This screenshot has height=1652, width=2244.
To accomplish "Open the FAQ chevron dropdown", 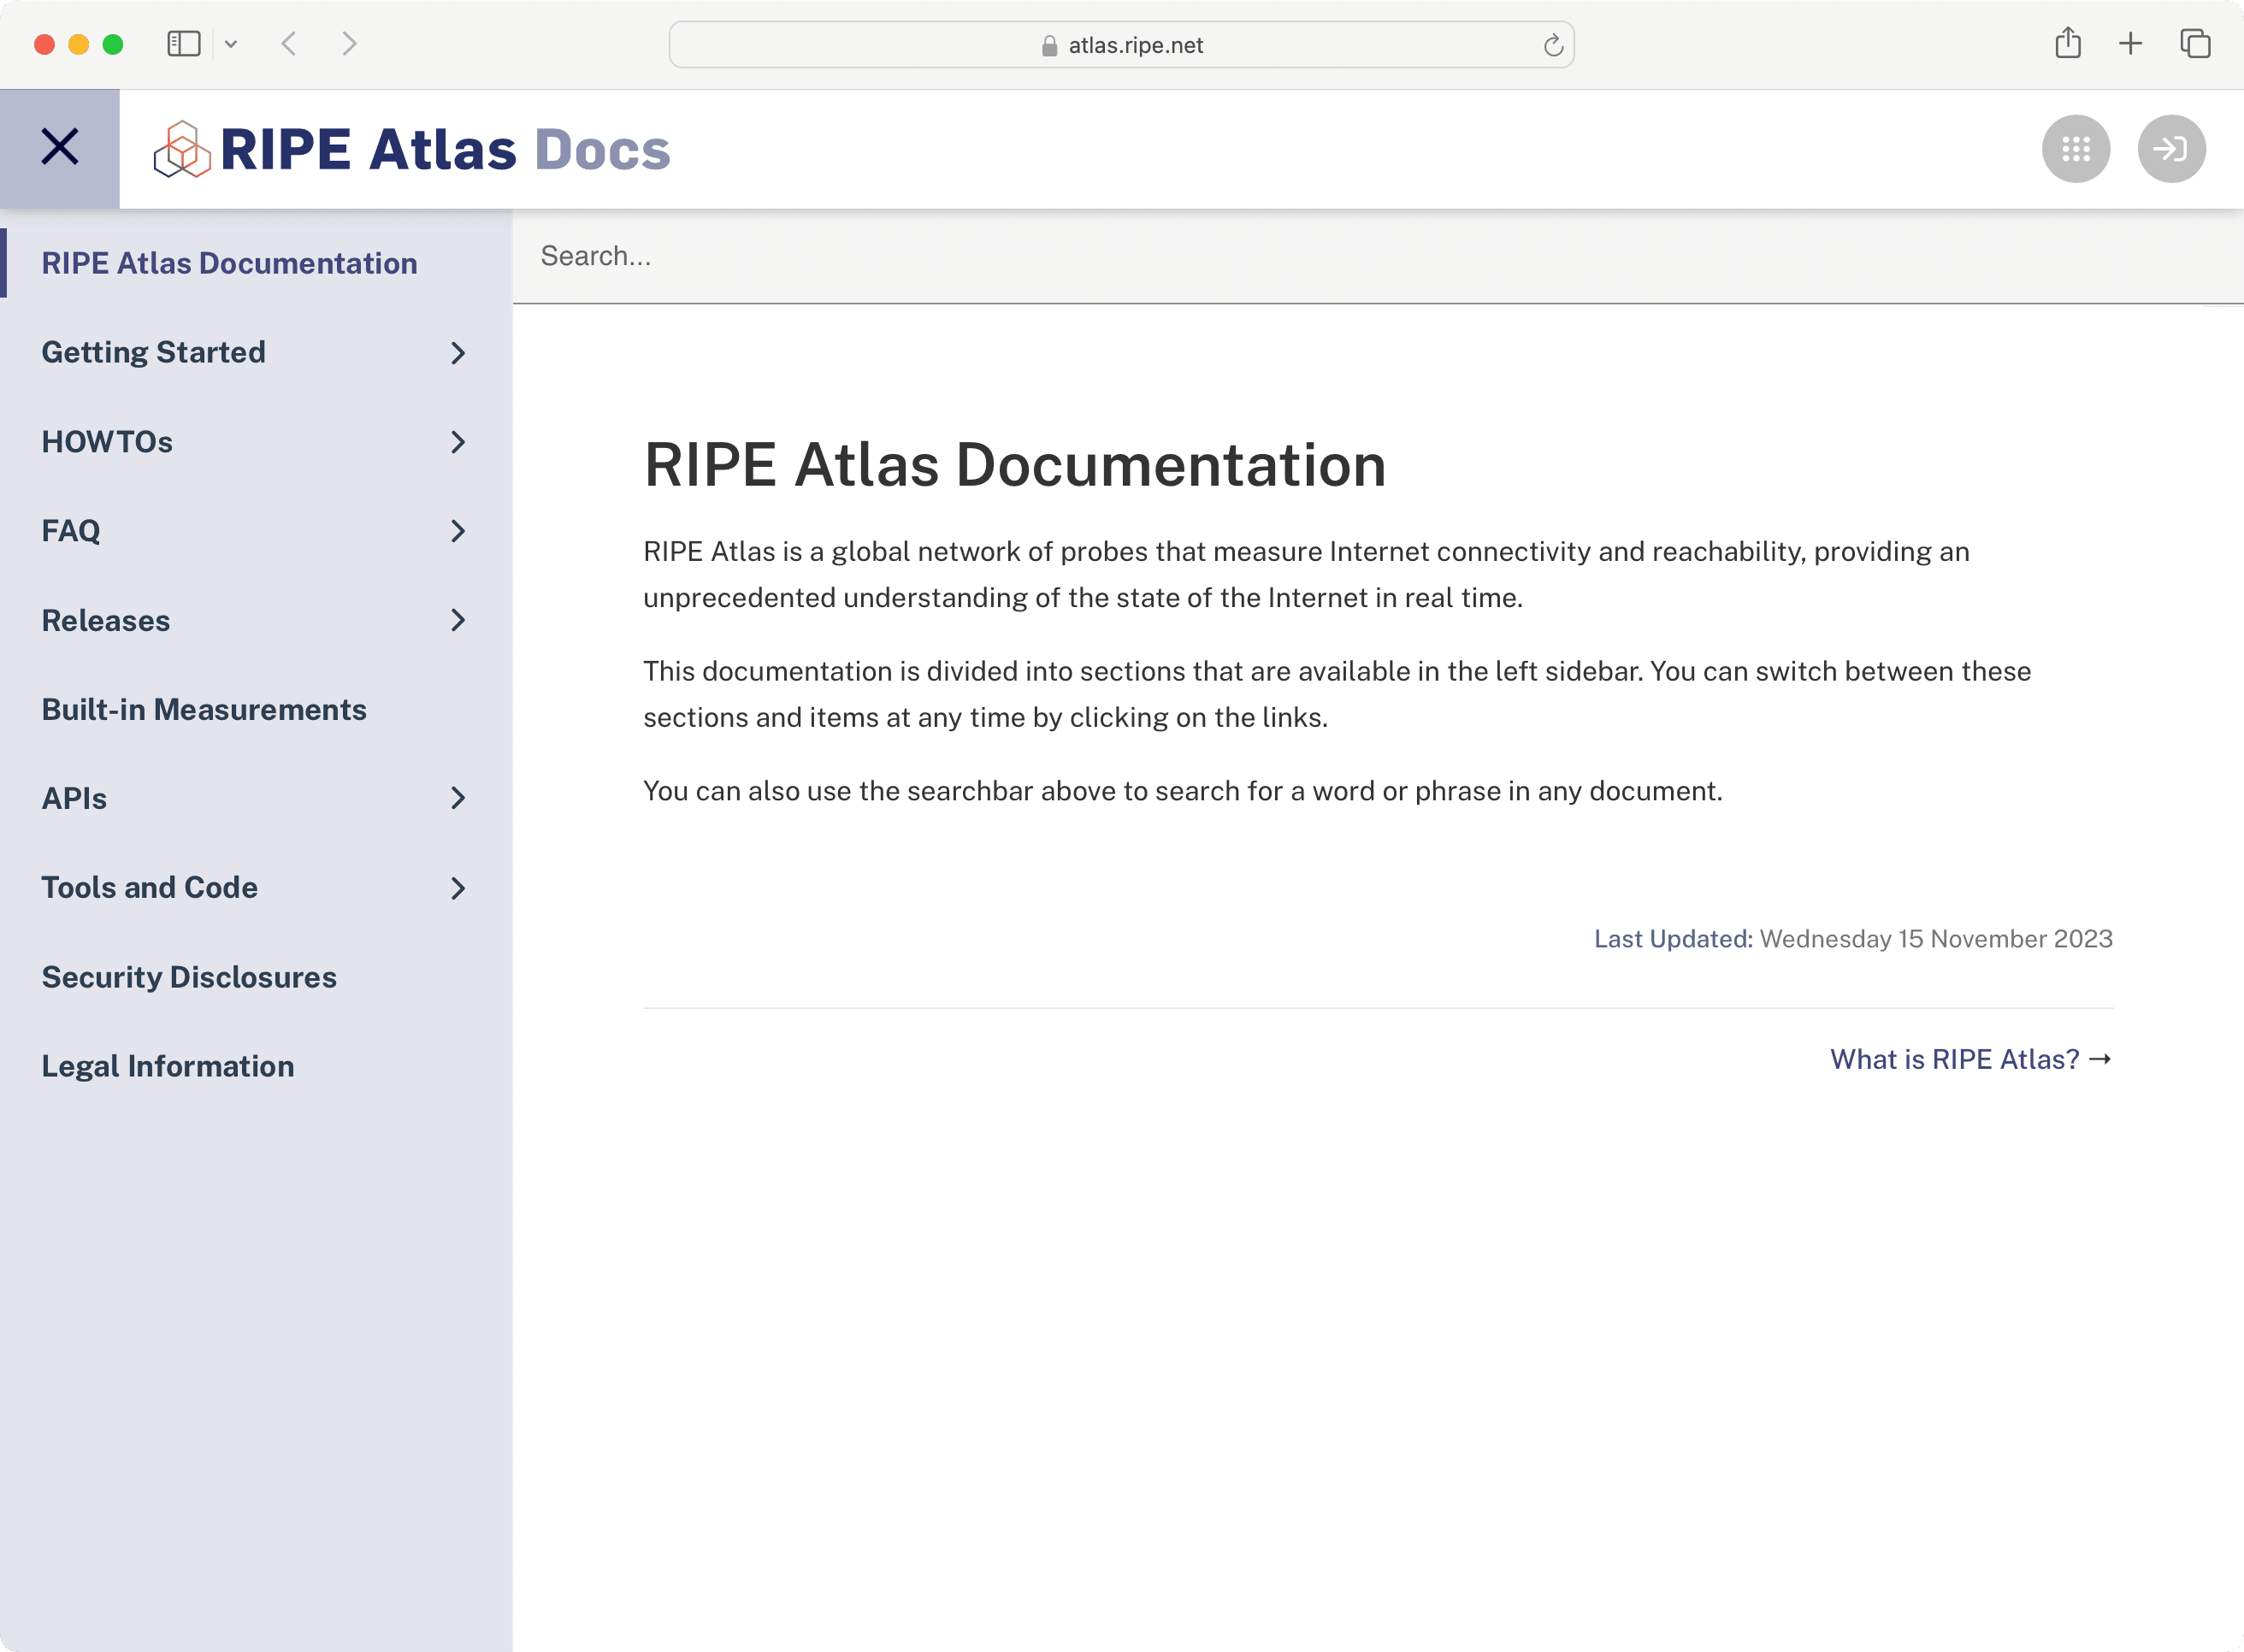I will pos(458,531).
